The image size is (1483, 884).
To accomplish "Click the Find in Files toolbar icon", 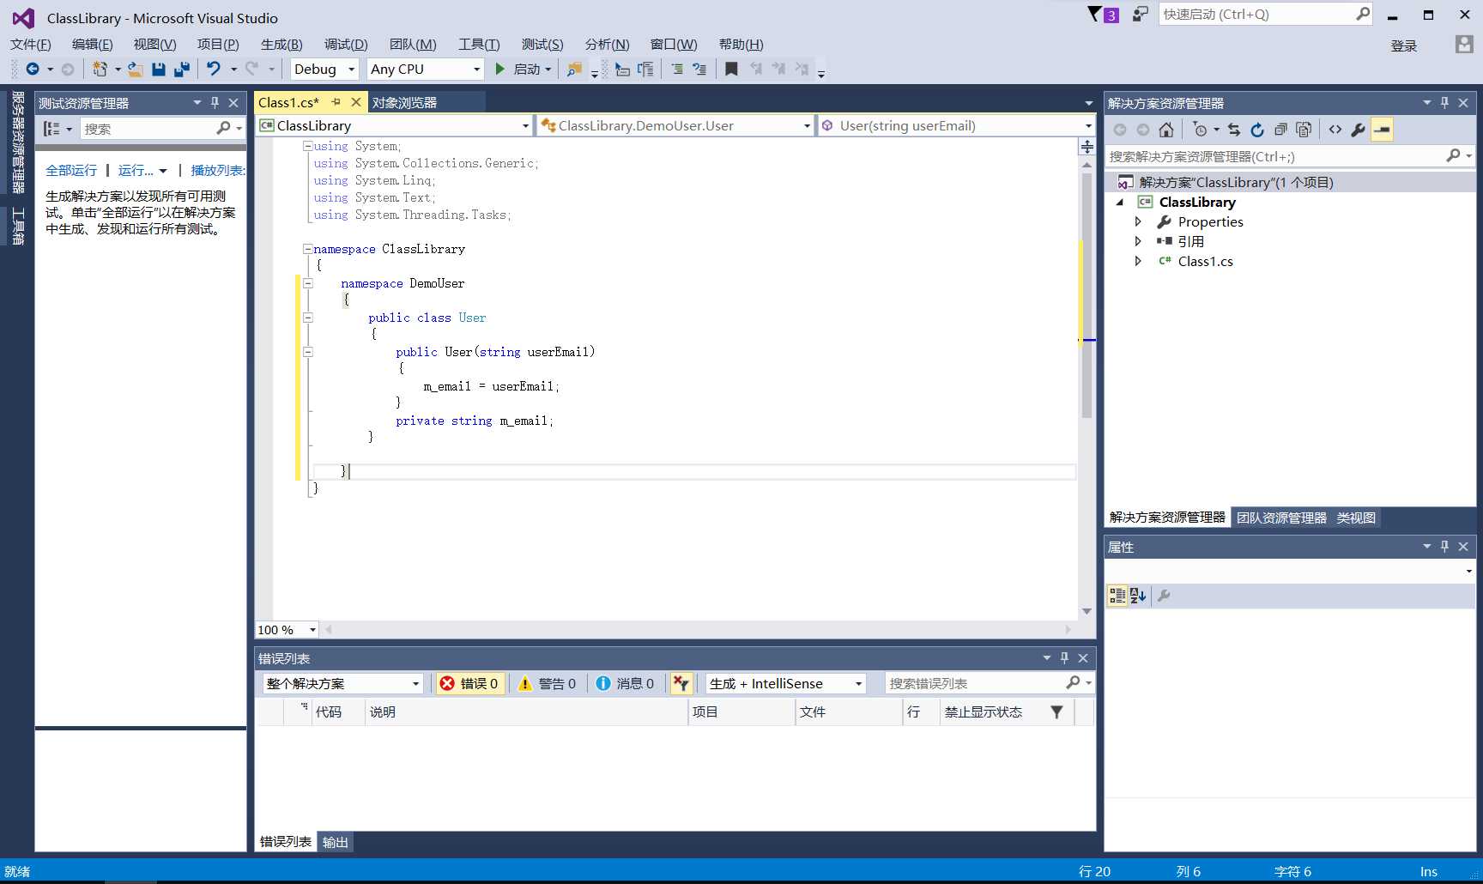I will (x=574, y=70).
